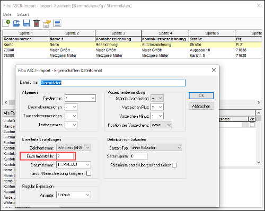265x211 pixels.
Task: Click the Konto cell in highlighted row
Action: click(x=26, y=45)
